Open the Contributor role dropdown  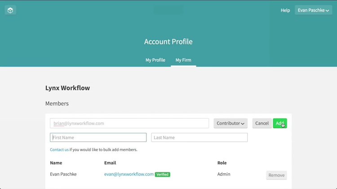click(x=231, y=123)
